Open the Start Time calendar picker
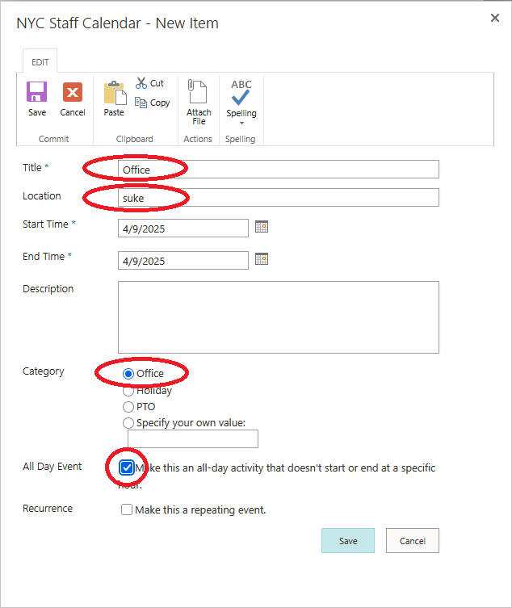The height and width of the screenshot is (608, 512). 261,227
